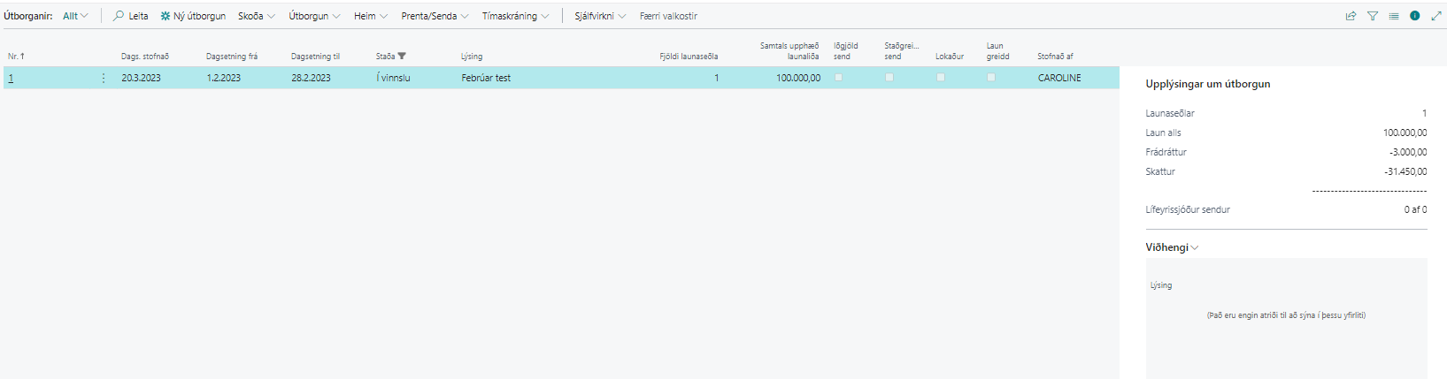Toggle the FactBox info icon

pos(1415,16)
